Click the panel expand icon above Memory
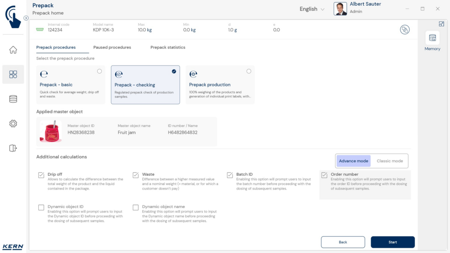This screenshot has width=450, height=253. pos(441,24)
